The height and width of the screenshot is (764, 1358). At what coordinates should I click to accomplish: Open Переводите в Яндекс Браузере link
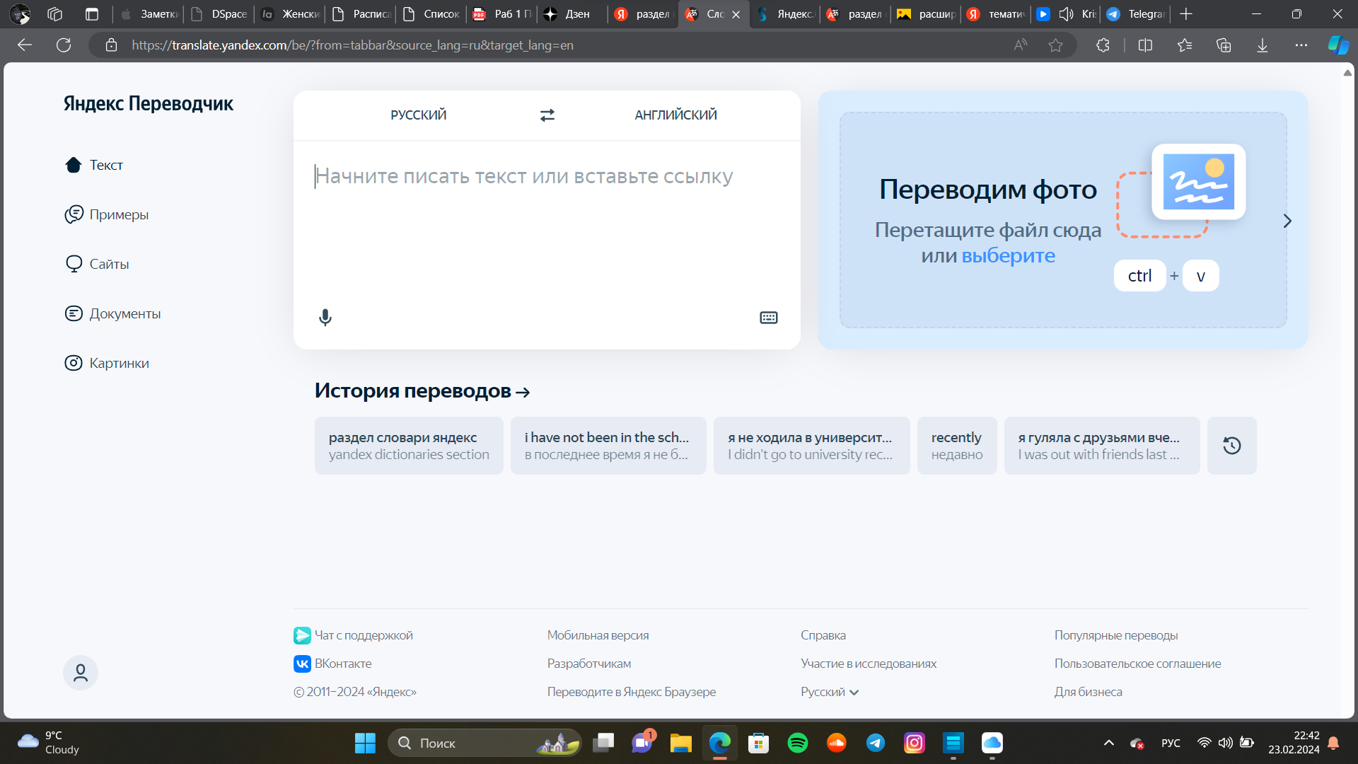[631, 692]
